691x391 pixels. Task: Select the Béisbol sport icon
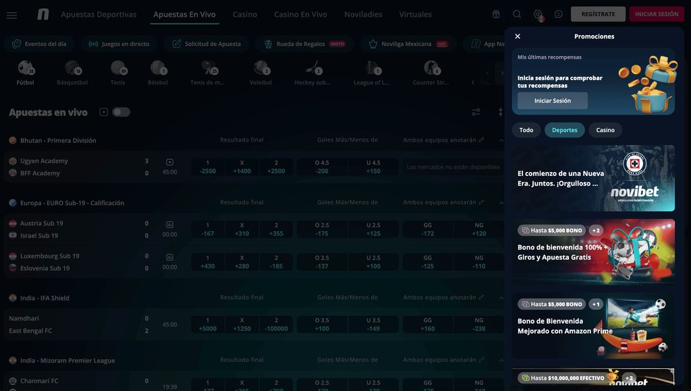pos(158,73)
